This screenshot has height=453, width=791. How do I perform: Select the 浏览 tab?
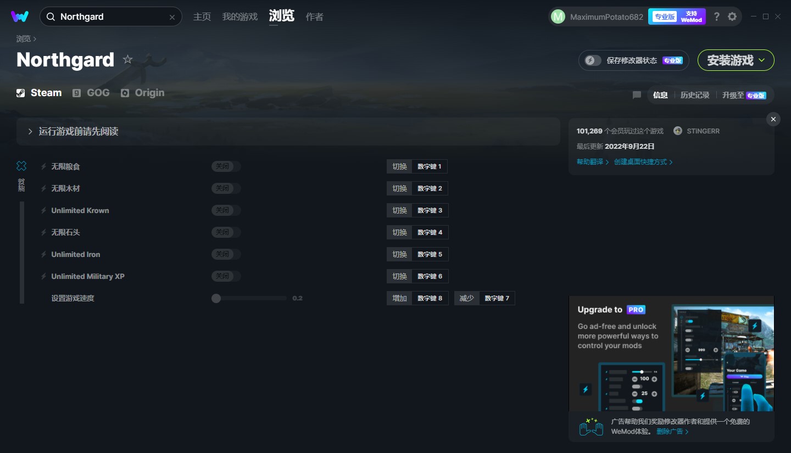coord(282,16)
